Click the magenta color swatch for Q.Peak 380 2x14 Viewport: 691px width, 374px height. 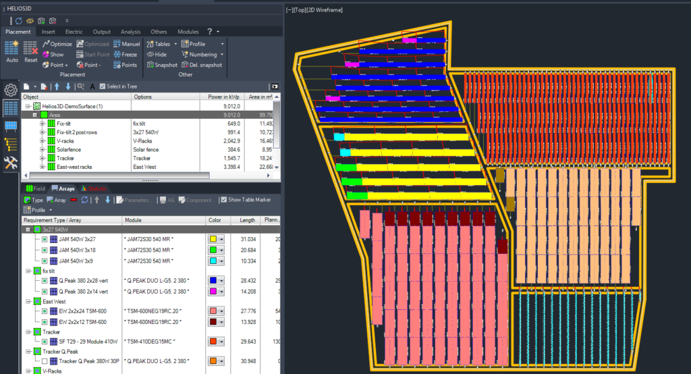213,292
